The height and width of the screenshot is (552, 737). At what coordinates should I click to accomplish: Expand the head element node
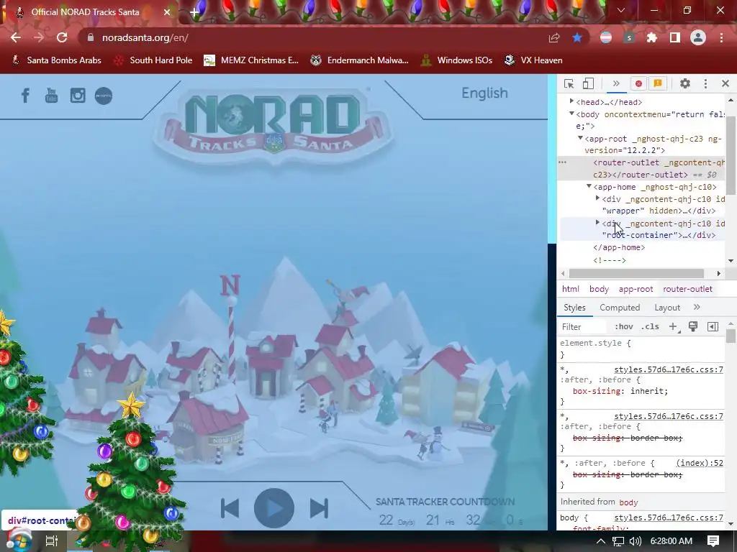click(571, 101)
